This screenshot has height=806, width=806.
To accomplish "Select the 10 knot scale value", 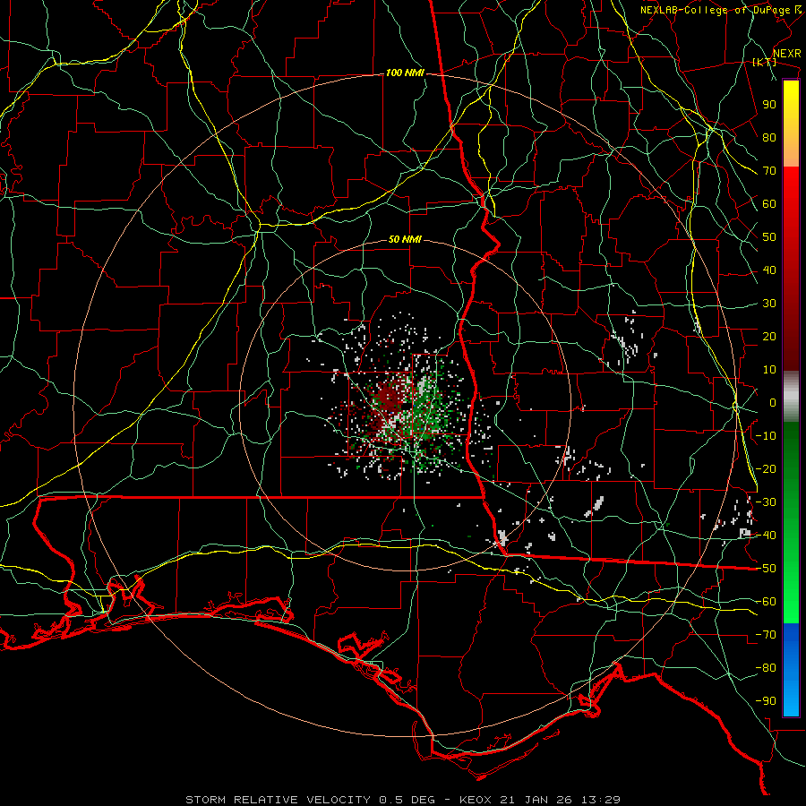I will coord(769,370).
